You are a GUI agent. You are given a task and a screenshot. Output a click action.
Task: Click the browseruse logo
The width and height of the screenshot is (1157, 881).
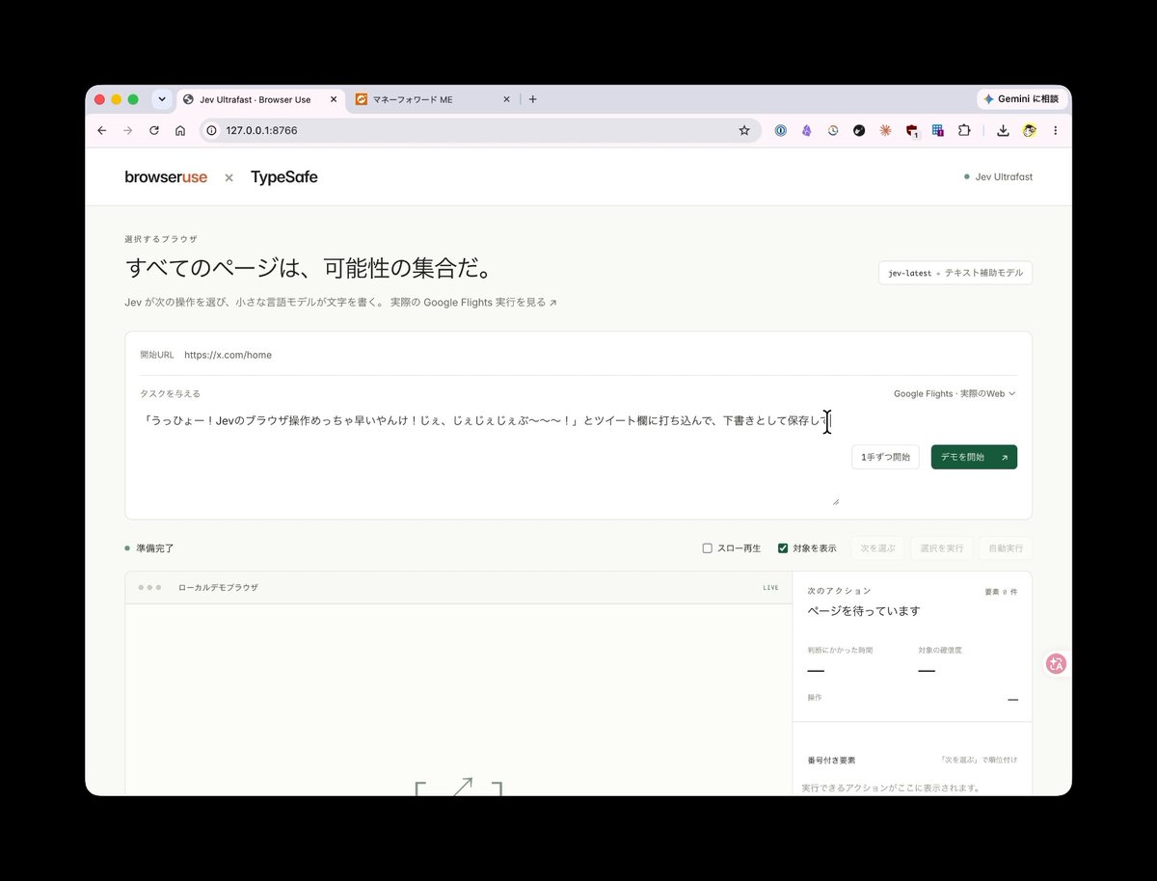pyautogui.click(x=166, y=177)
